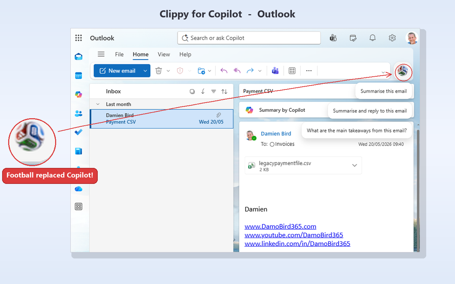Switch to the View tab
The image size is (455, 284).
164,54
